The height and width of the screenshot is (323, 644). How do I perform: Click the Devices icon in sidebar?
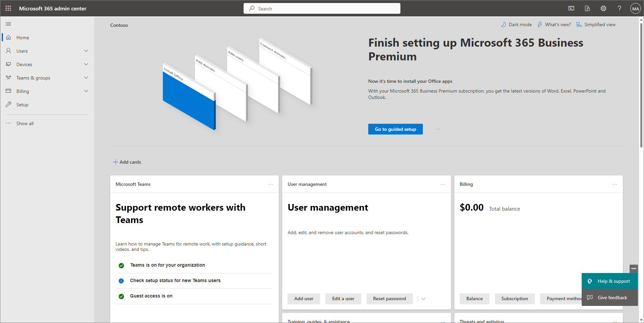[9, 64]
